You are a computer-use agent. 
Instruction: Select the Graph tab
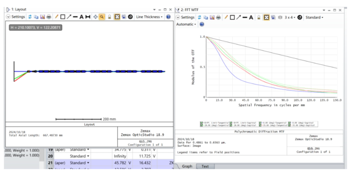(x=188, y=166)
